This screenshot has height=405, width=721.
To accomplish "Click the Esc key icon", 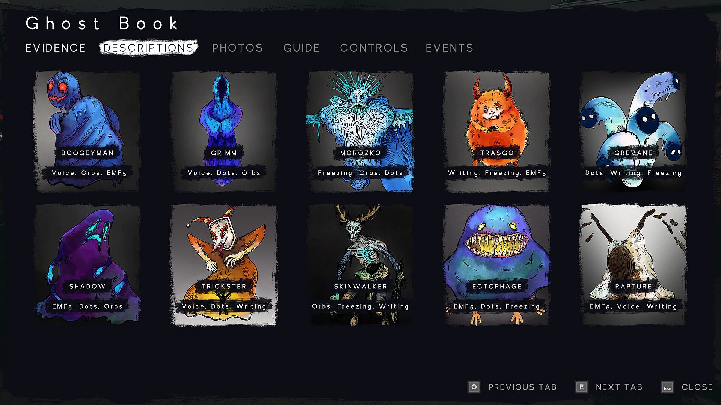I will [667, 387].
